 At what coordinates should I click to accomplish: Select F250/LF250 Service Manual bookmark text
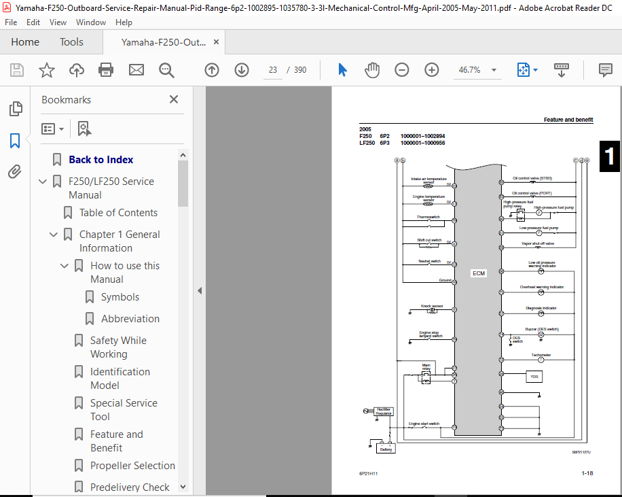[111, 188]
